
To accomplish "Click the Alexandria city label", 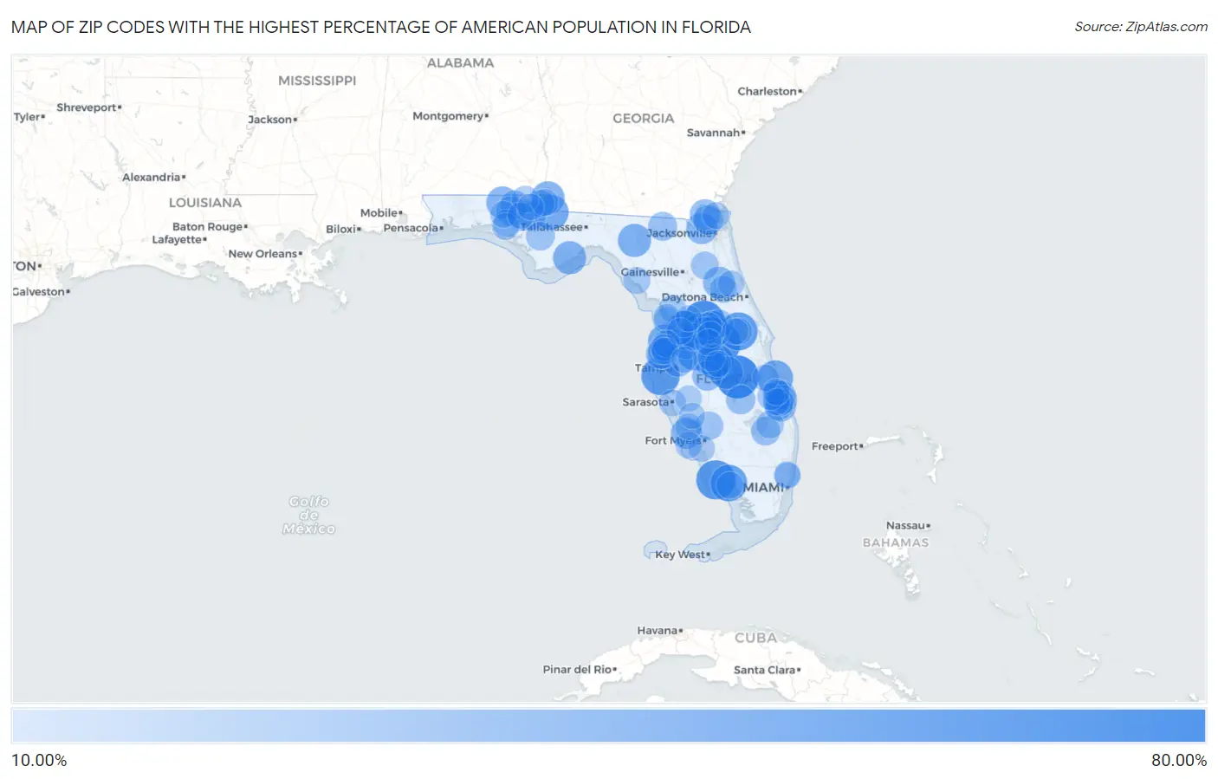I will pos(151,178).
